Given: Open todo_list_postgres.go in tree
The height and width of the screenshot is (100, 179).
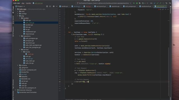Looking at the screenshot, I should click(x=33, y=47).
